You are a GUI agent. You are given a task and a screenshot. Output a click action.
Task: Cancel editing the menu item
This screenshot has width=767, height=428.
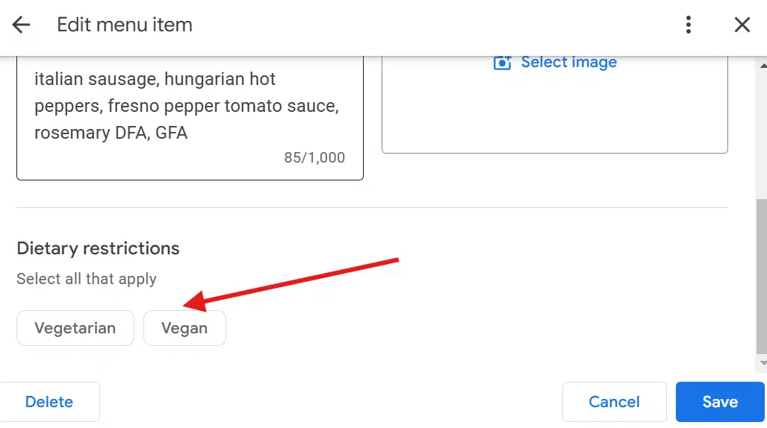click(x=614, y=402)
